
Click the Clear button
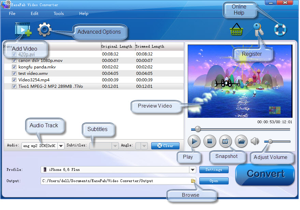[x=165, y=146]
